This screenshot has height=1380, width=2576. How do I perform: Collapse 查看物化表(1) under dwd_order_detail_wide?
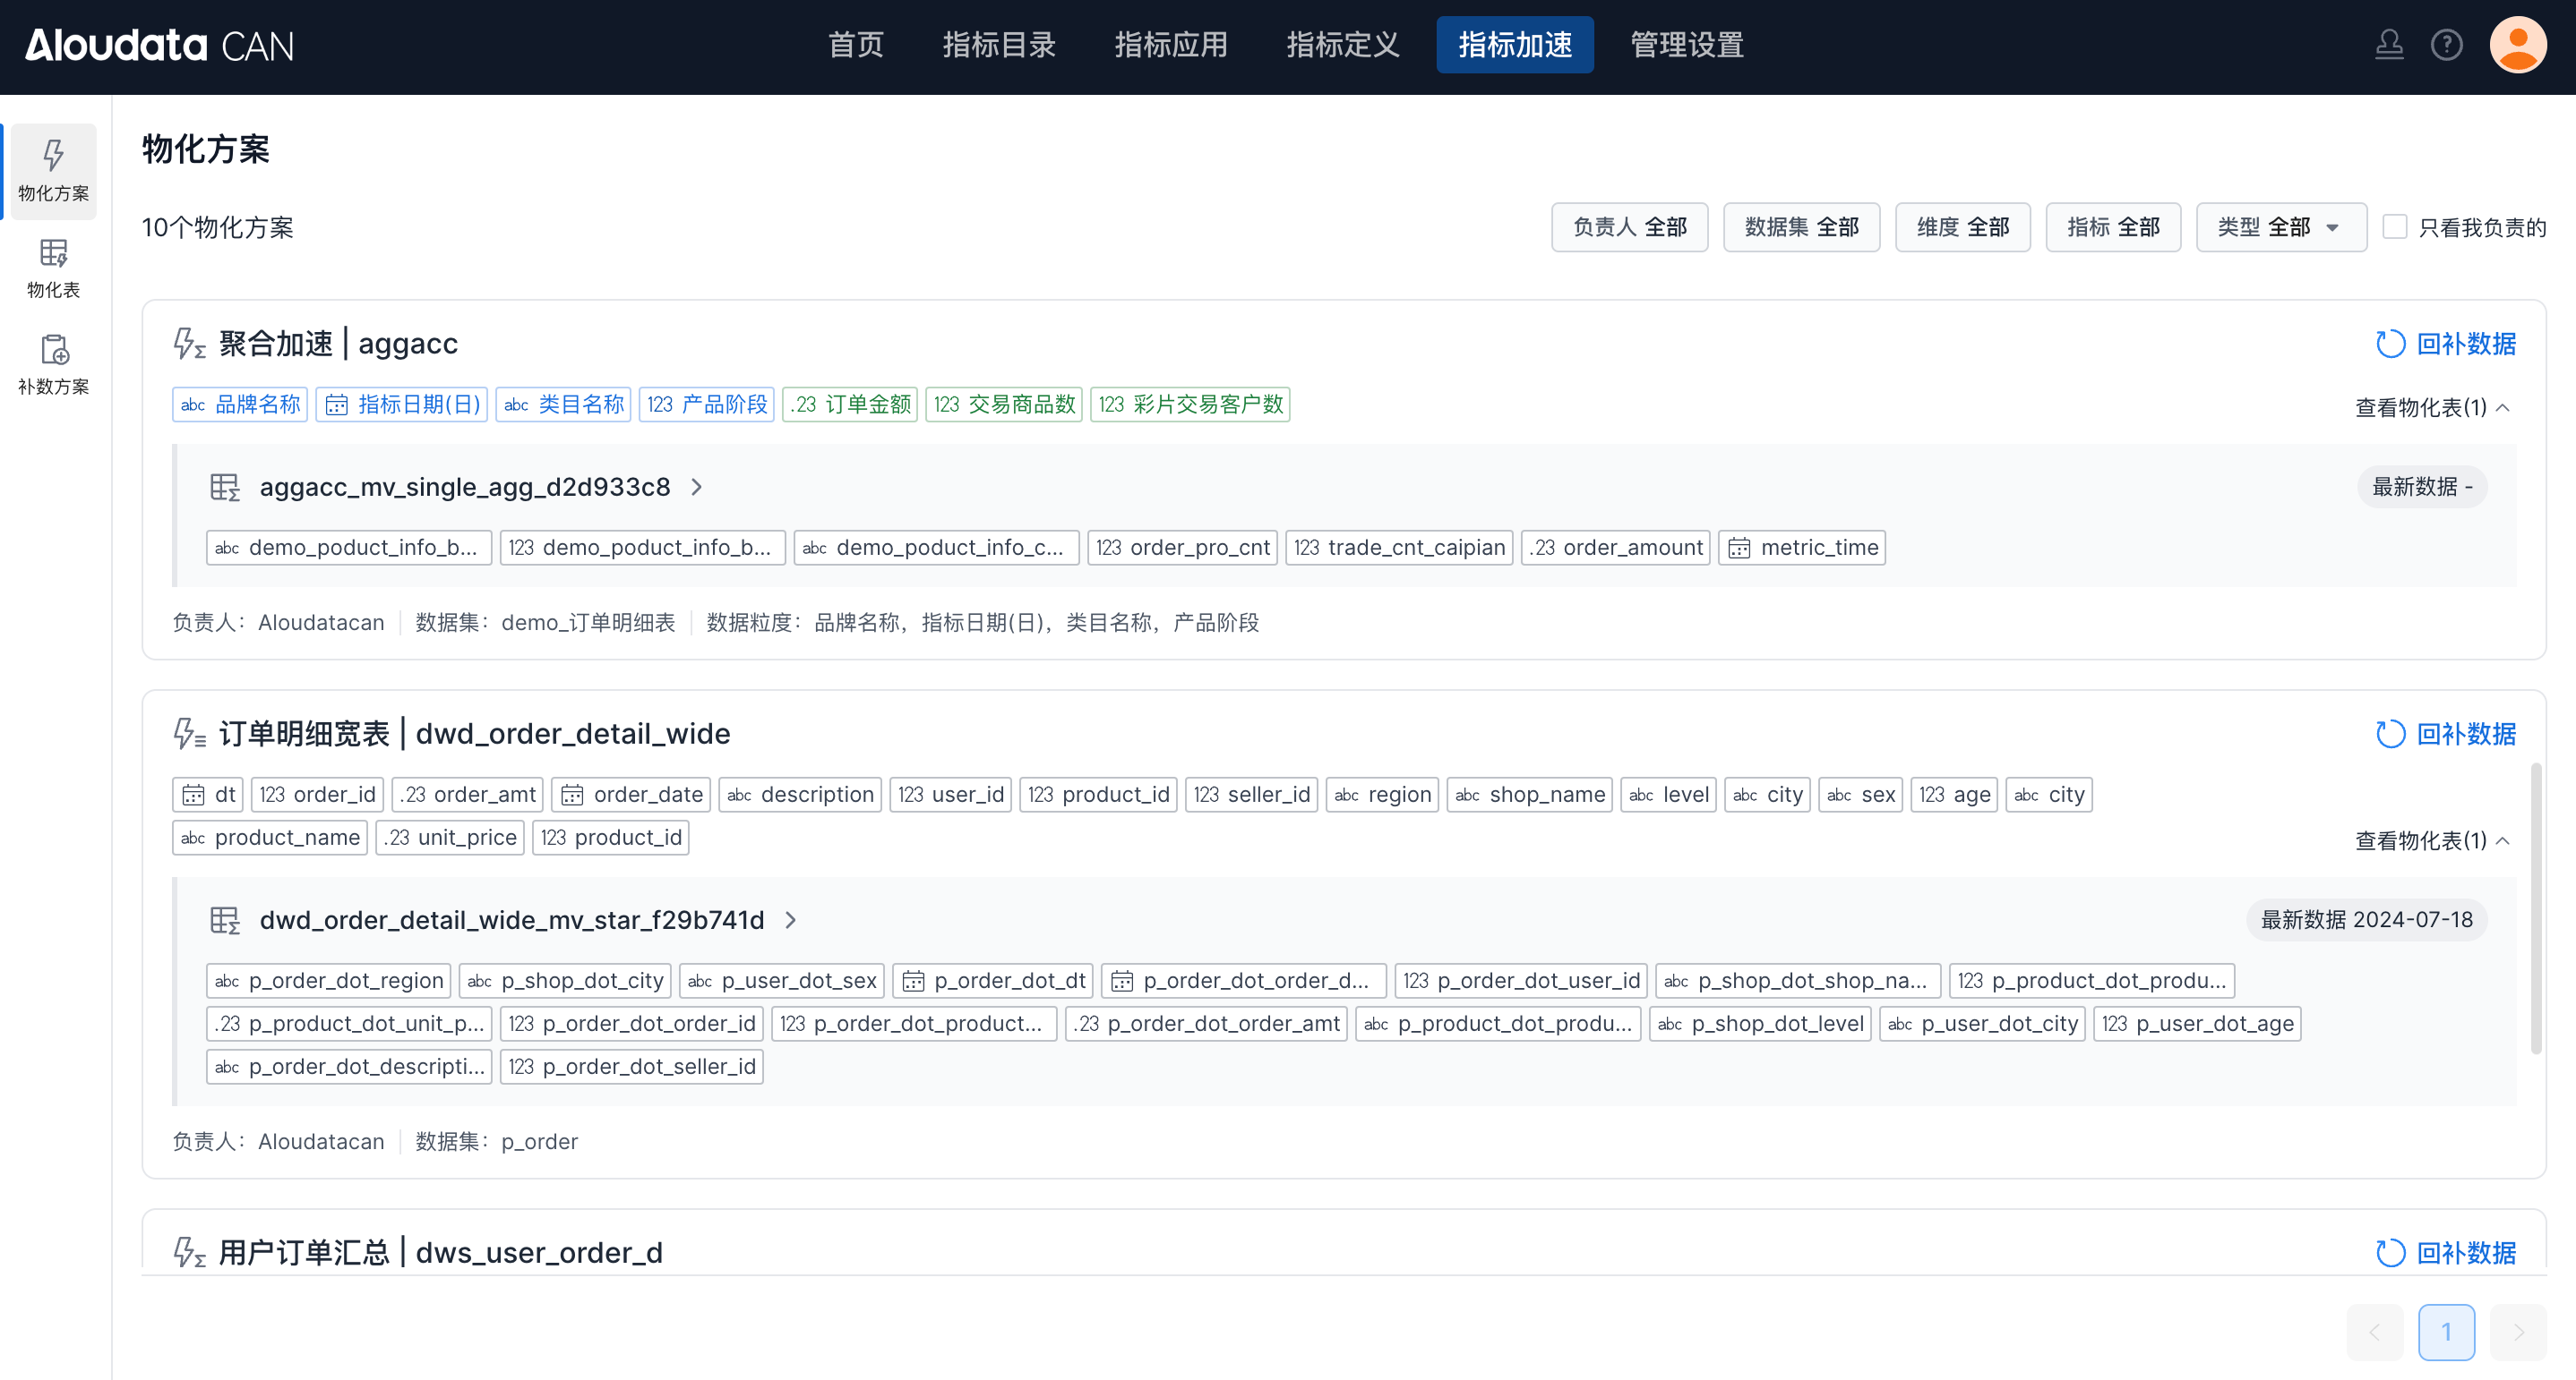point(2432,840)
